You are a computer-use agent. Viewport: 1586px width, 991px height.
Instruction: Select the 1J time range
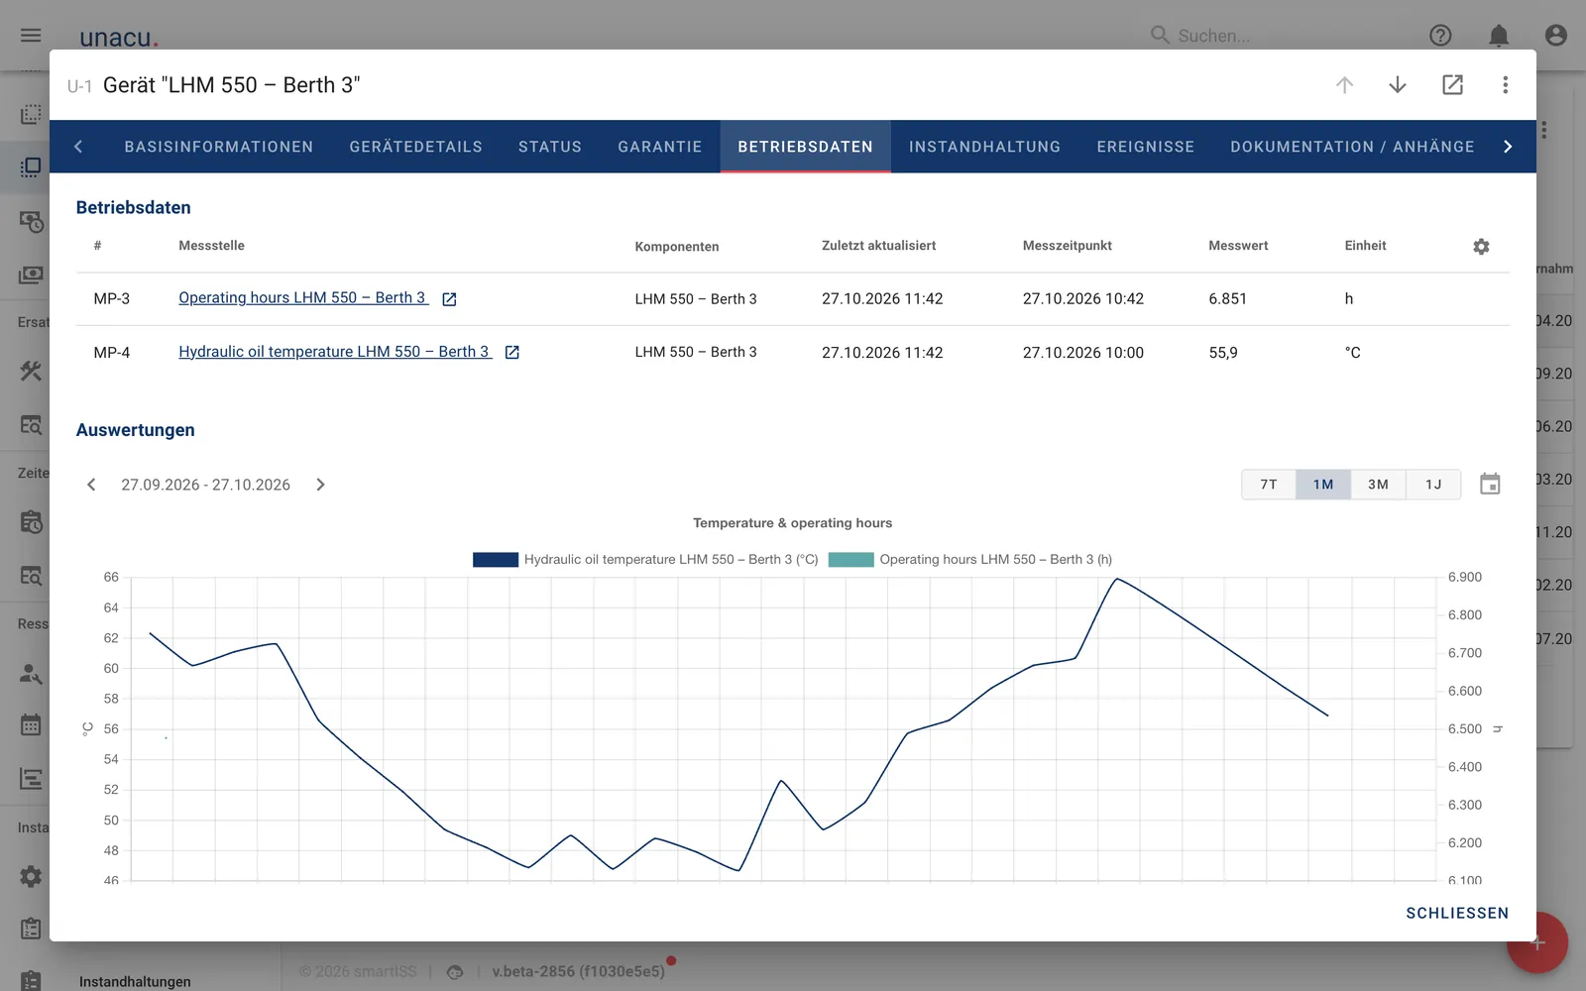[x=1433, y=485]
